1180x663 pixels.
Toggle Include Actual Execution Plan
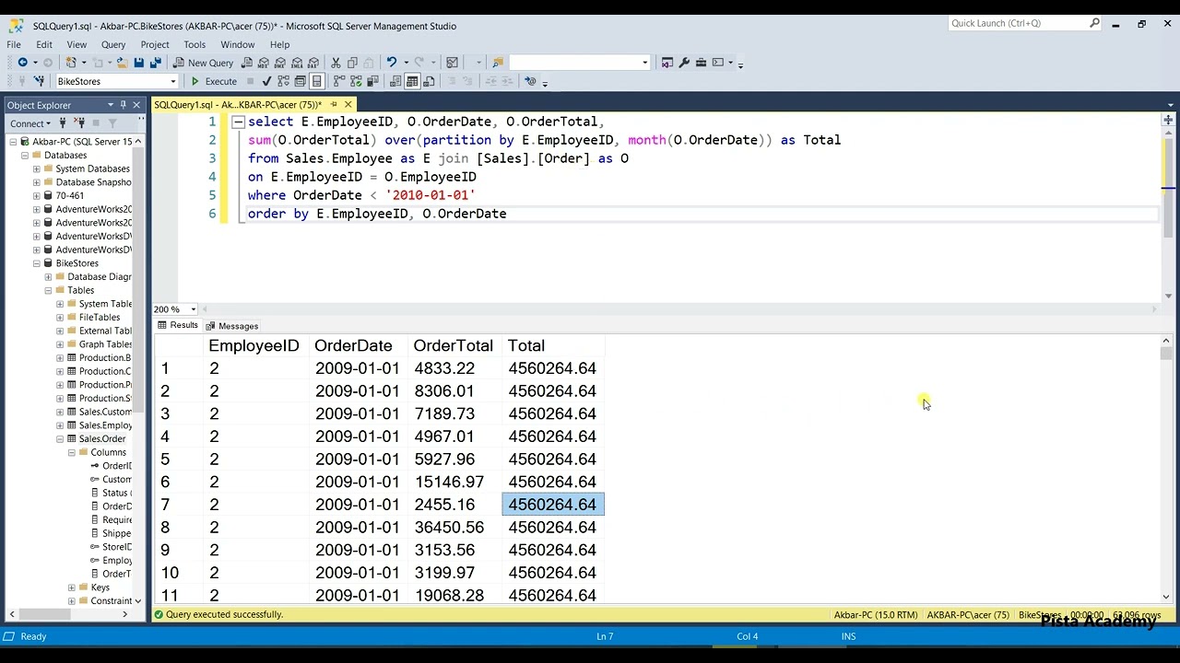339,81
